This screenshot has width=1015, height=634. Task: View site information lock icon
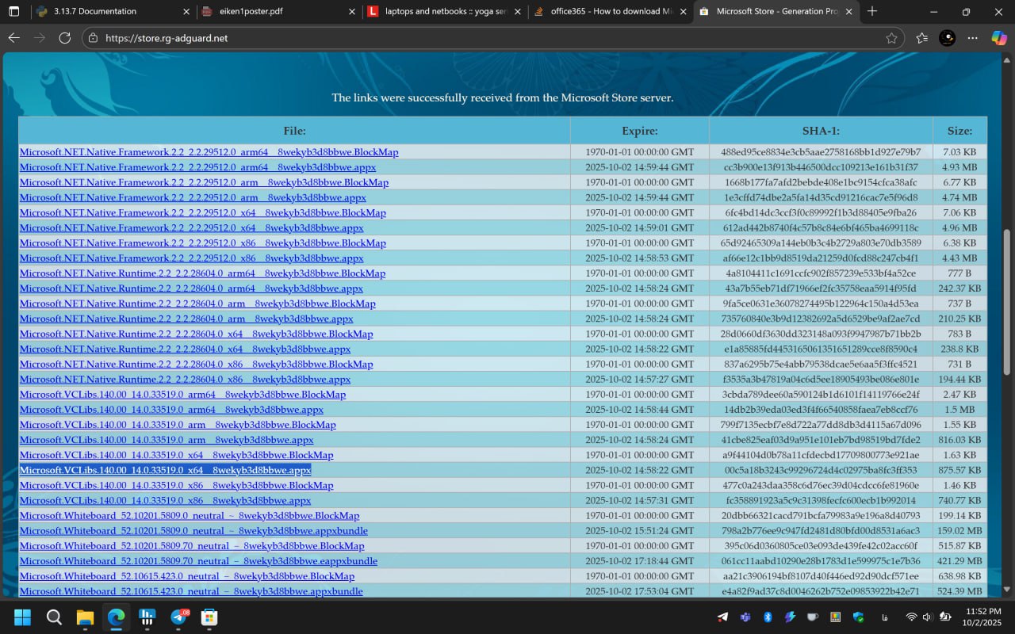tap(92, 38)
